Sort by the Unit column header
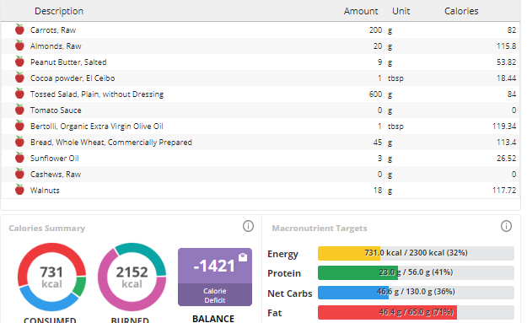527x323 pixels. tap(401, 11)
